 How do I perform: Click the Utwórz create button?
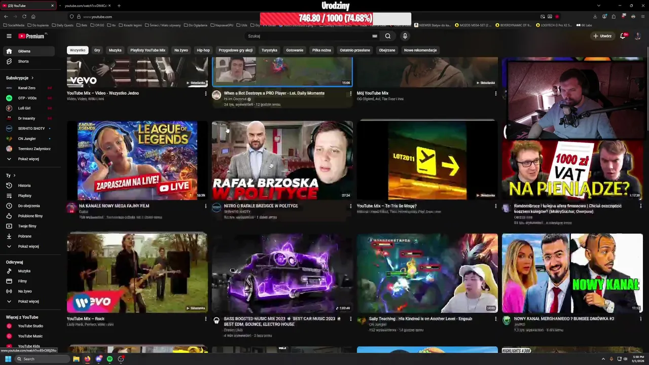(x=602, y=36)
